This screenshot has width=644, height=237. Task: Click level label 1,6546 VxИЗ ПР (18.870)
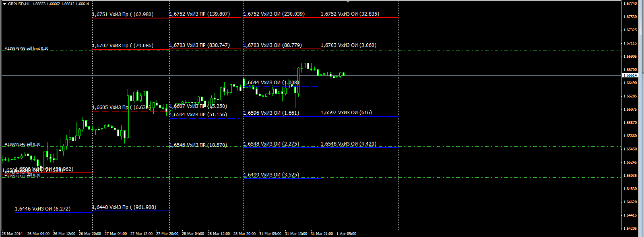click(198, 145)
